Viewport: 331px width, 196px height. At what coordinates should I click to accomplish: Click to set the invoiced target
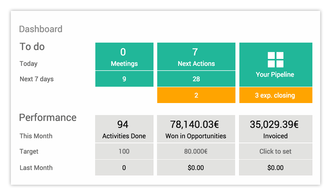275,151
